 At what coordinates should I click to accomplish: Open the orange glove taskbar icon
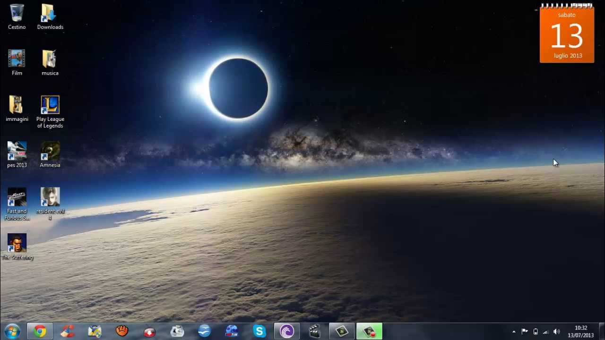pos(122,331)
